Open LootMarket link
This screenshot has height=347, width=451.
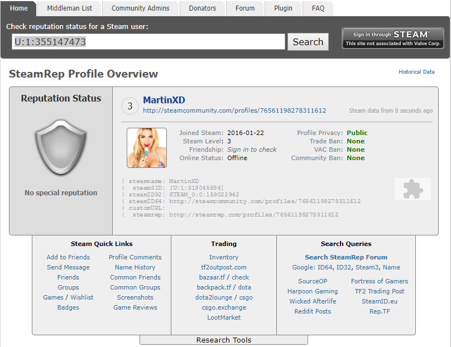point(224,317)
